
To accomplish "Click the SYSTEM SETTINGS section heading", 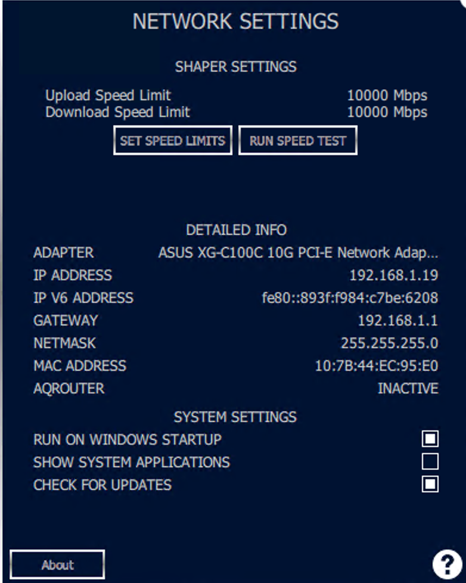I will click(x=235, y=417).
